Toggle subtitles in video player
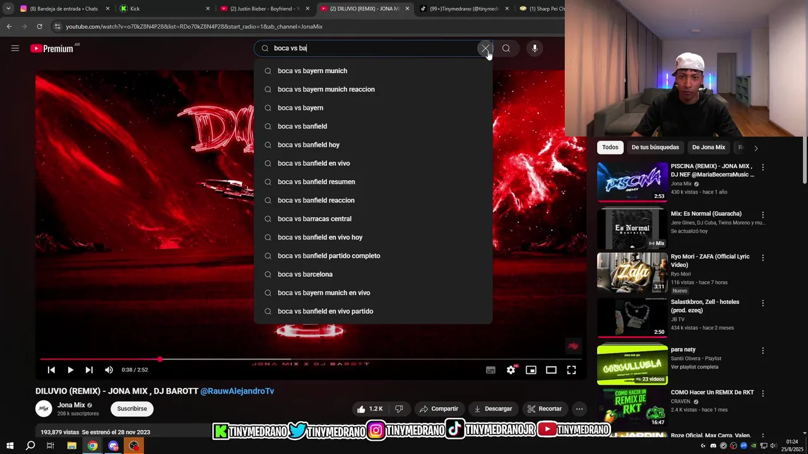 point(490,370)
